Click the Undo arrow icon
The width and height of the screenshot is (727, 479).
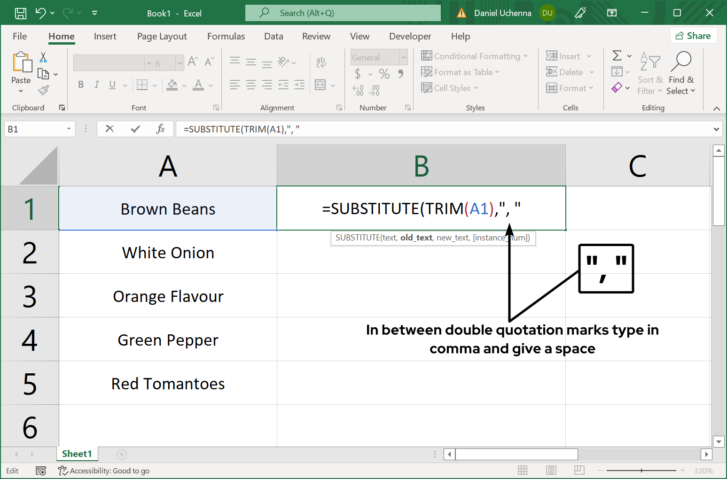click(x=41, y=13)
